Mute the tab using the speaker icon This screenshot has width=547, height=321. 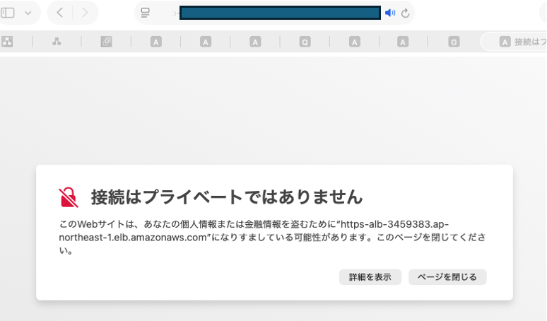pos(390,13)
